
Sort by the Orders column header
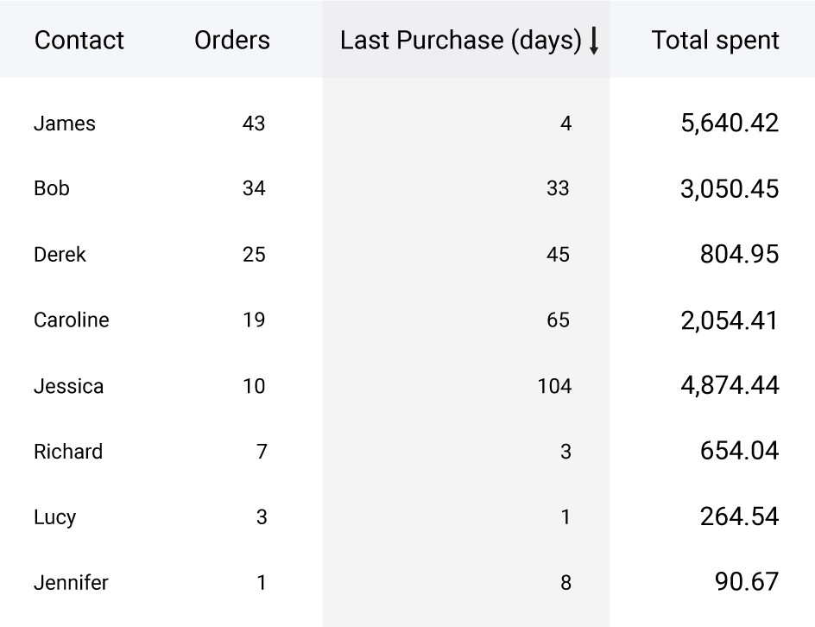pos(231,41)
